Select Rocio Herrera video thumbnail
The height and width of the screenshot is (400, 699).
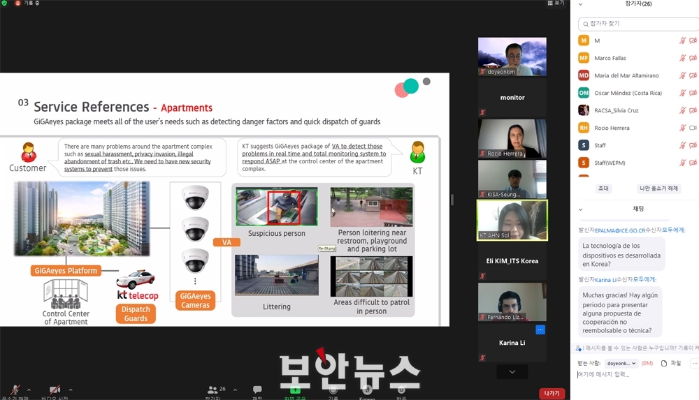pyautogui.click(x=512, y=138)
